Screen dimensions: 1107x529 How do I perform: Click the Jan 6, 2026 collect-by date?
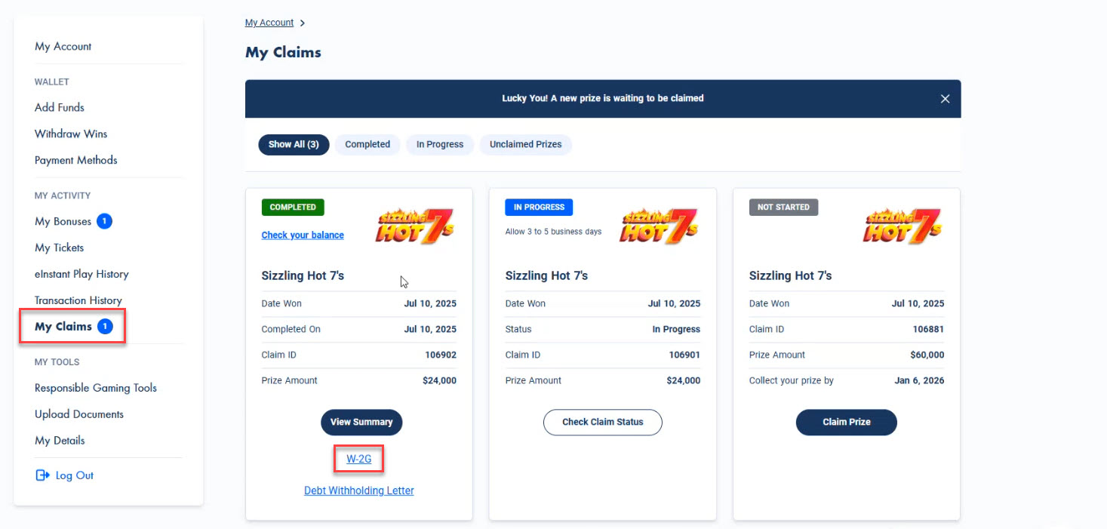(919, 380)
